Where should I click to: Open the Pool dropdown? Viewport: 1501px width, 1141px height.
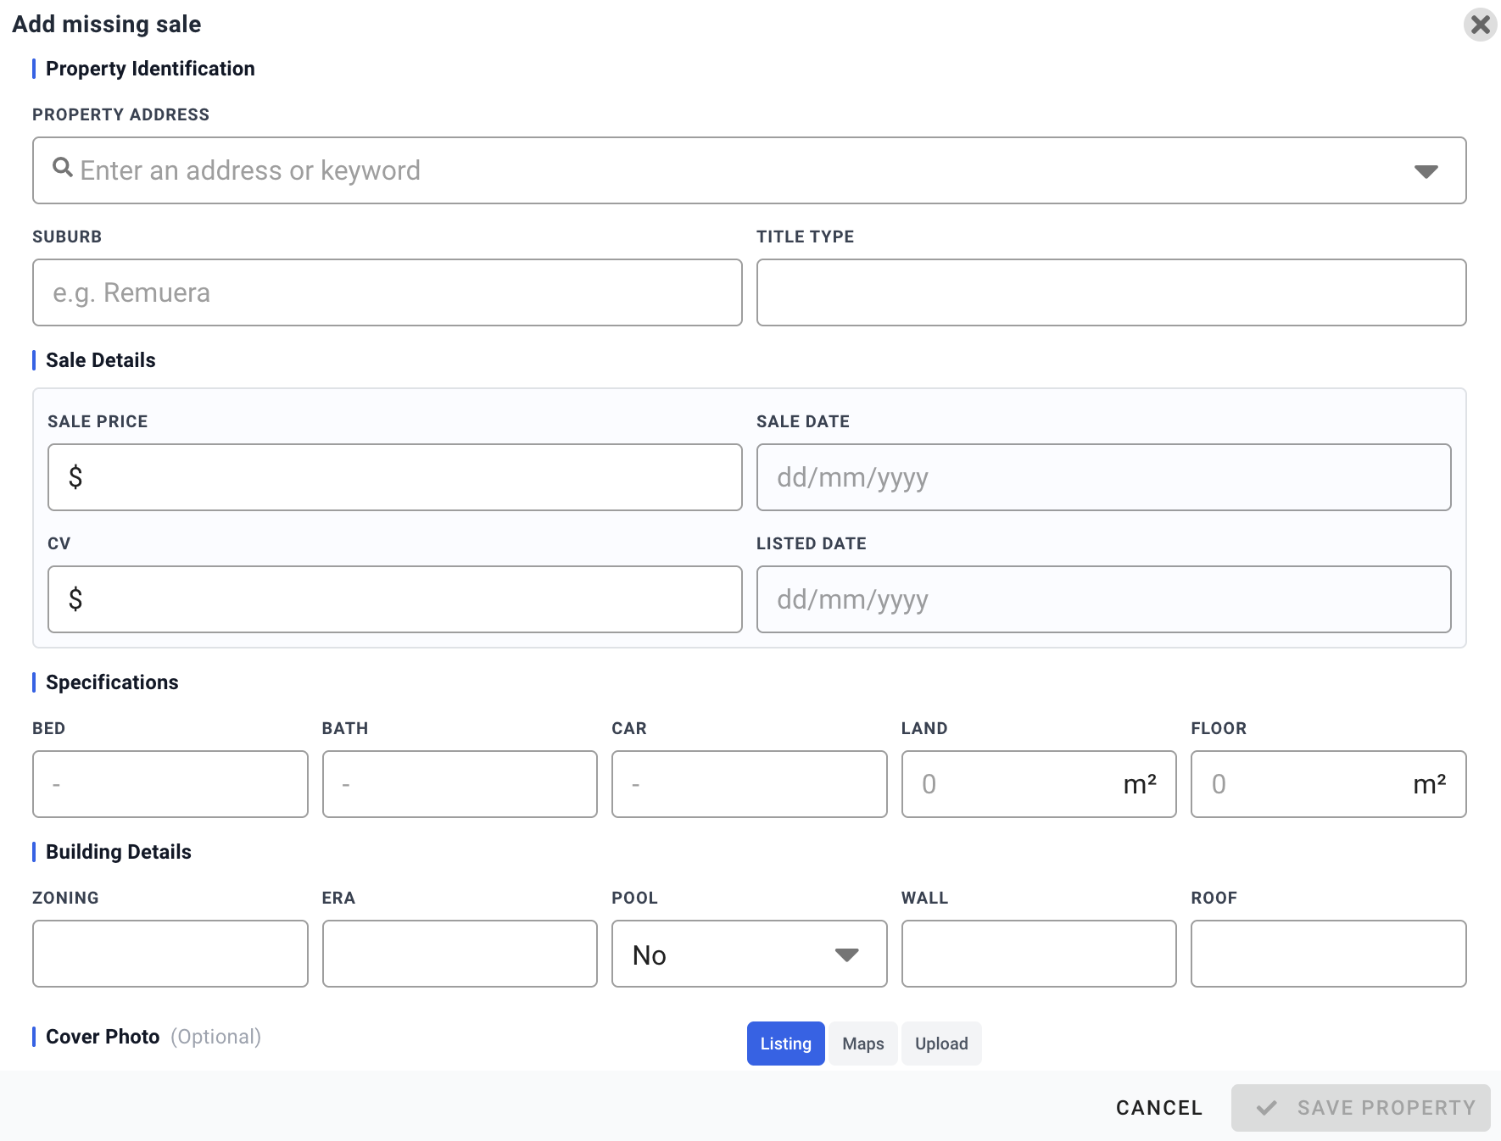749,955
